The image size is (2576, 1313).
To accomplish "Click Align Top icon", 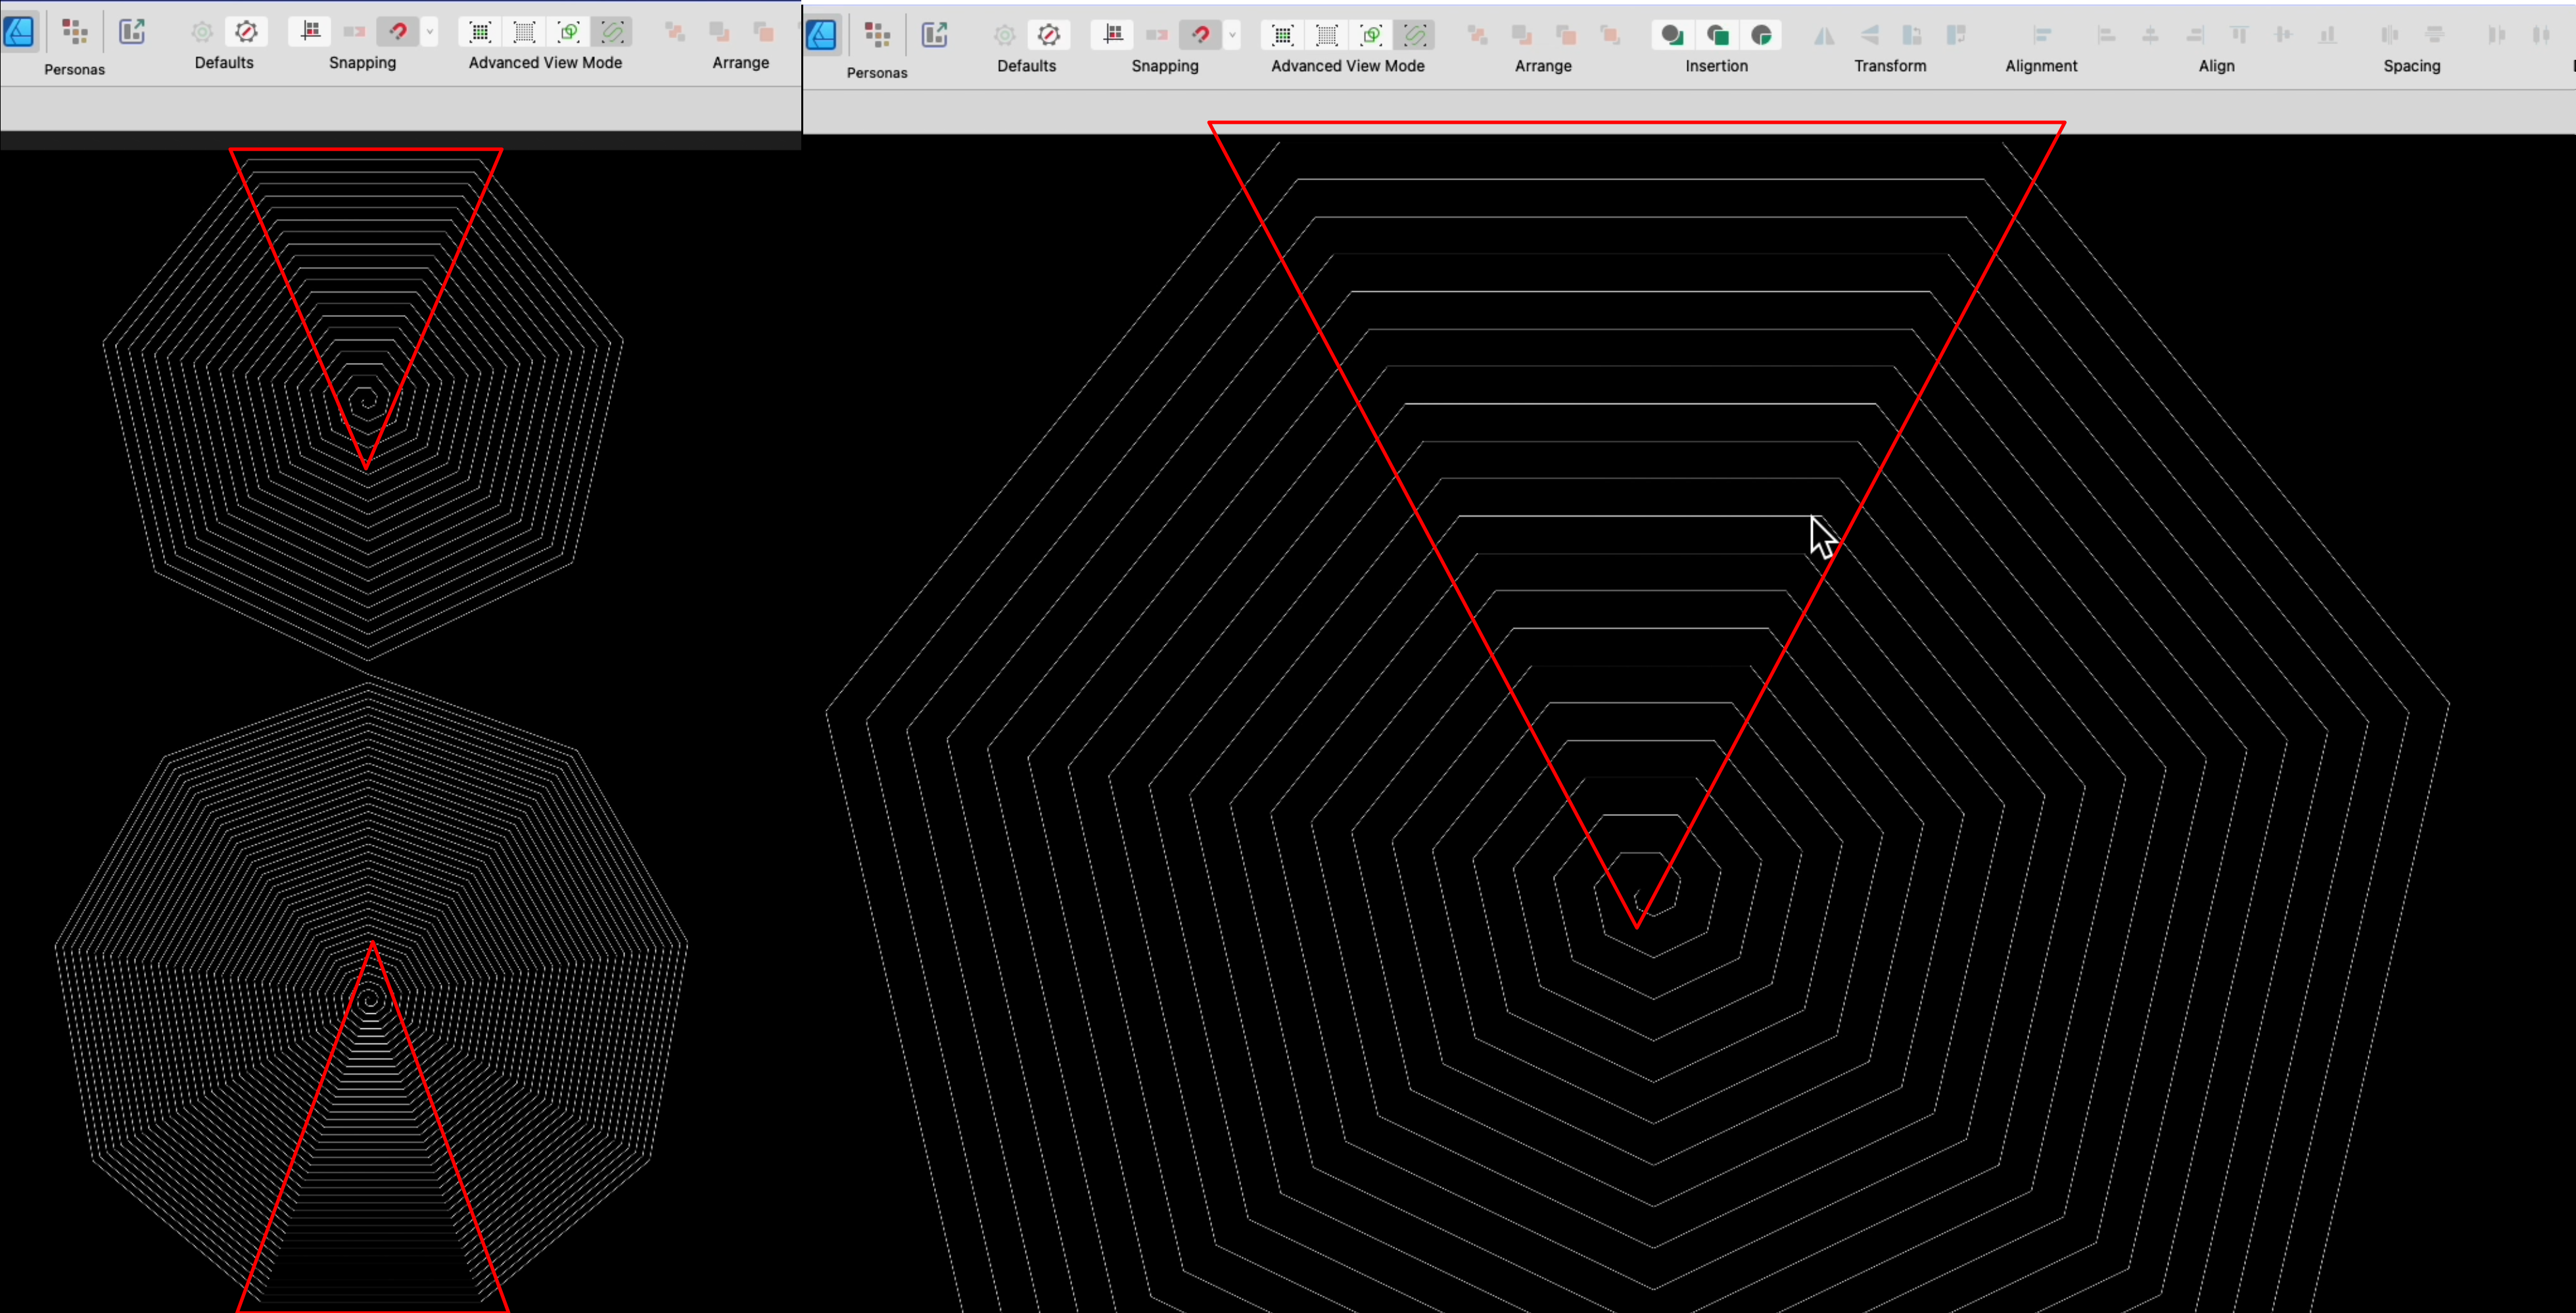I will click(2239, 35).
